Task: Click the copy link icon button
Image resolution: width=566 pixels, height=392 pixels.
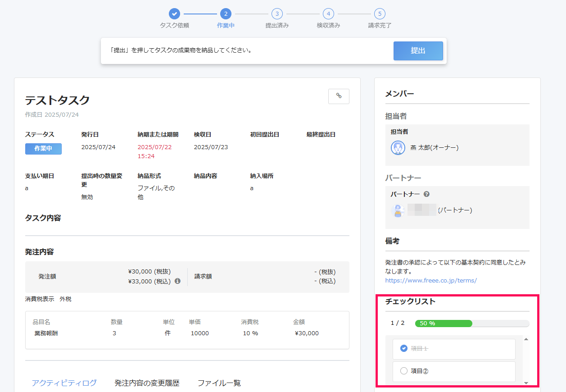Action: pos(339,96)
